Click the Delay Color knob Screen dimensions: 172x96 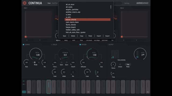click(x=55, y=72)
